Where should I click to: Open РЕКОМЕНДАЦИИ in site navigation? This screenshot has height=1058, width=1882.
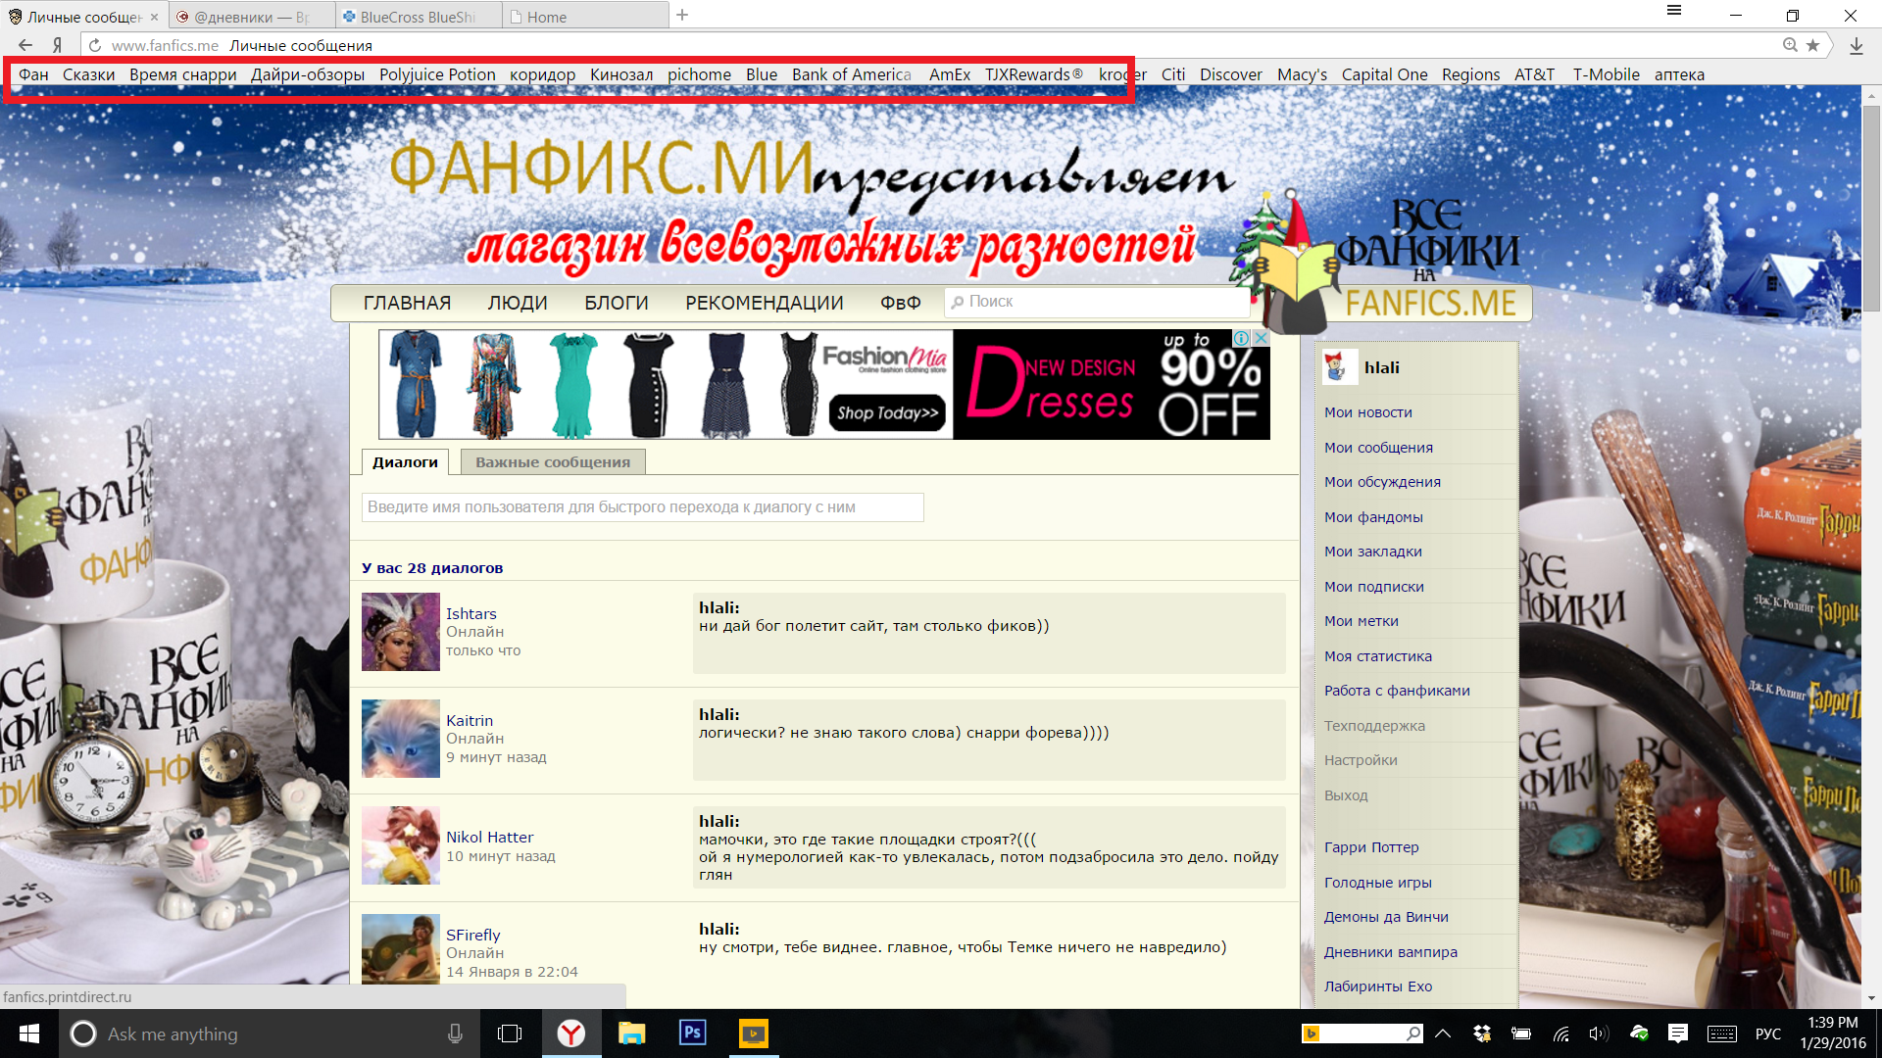coord(765,303)
